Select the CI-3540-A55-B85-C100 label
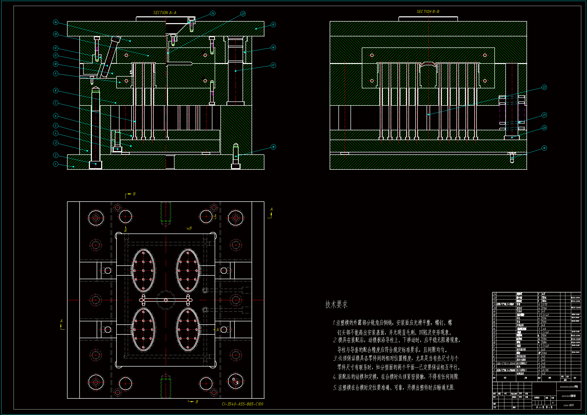 (x=242, y=404)
